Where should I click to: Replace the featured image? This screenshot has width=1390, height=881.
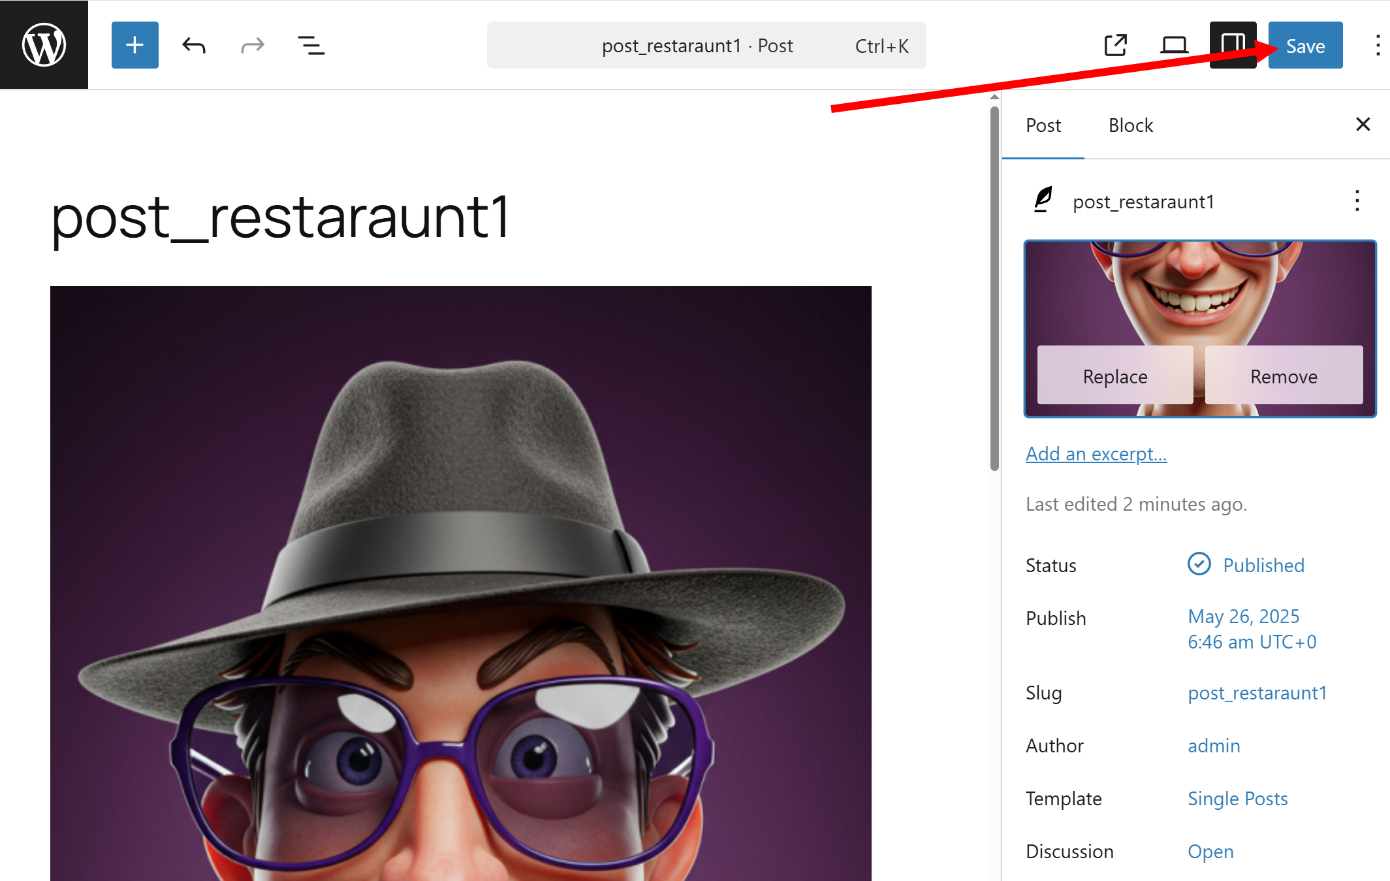1114,376
